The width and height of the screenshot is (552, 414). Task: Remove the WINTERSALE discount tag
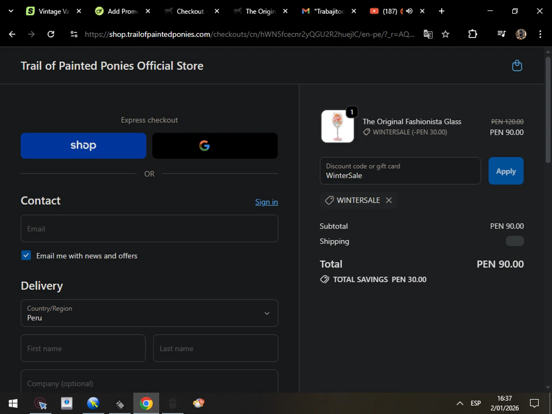(x=389, y=200)
